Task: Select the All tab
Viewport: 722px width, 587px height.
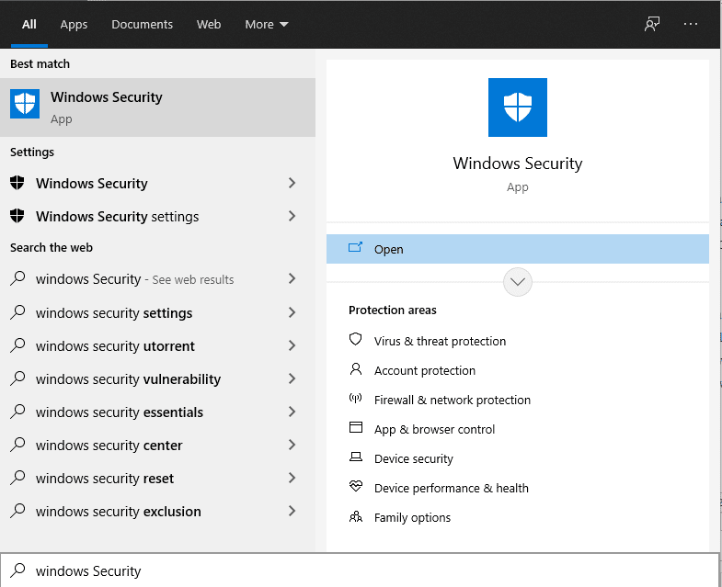Action: 29,24
